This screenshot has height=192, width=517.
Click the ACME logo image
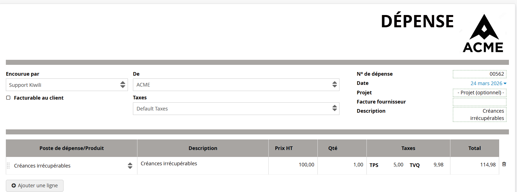(483, 33)
